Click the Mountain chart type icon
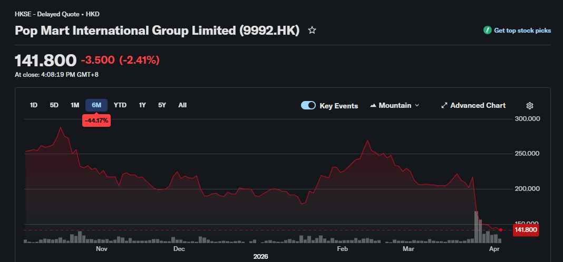Image resolution: width=563 pixels, height=262 pixels. pyautogui.click(x=373, y=106)
